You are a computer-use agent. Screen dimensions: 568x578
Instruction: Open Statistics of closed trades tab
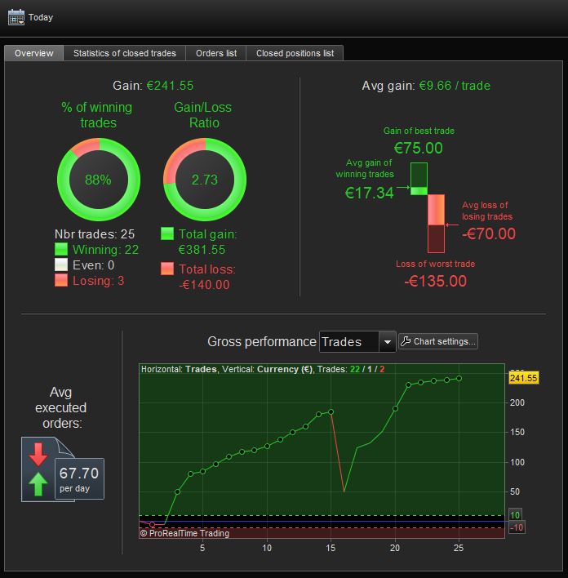125,53
